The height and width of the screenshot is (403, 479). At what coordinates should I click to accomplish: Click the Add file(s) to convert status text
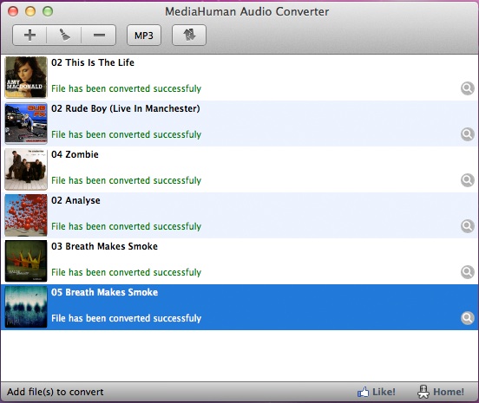tap(56, 392)
